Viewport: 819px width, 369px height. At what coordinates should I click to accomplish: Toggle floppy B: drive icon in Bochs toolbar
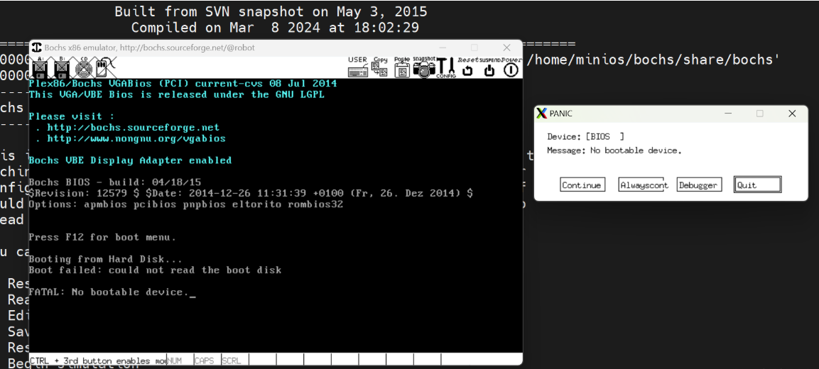pos(62,67)
